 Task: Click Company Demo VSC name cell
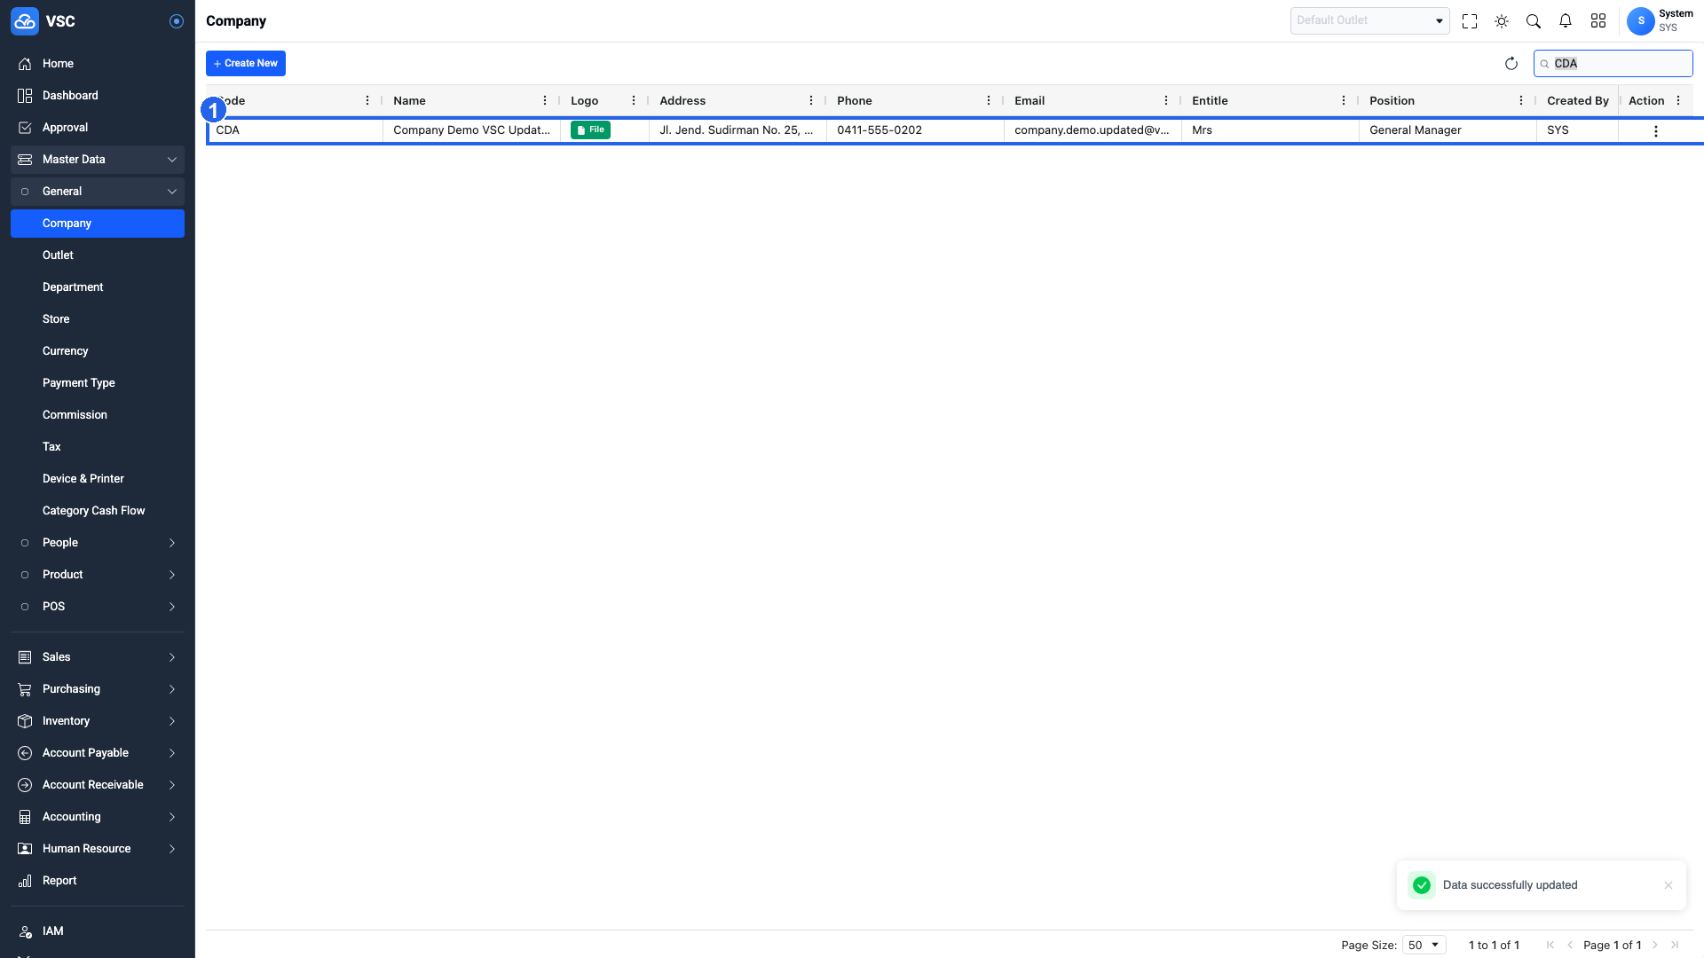pyautogui.click(x=471, y=130)
